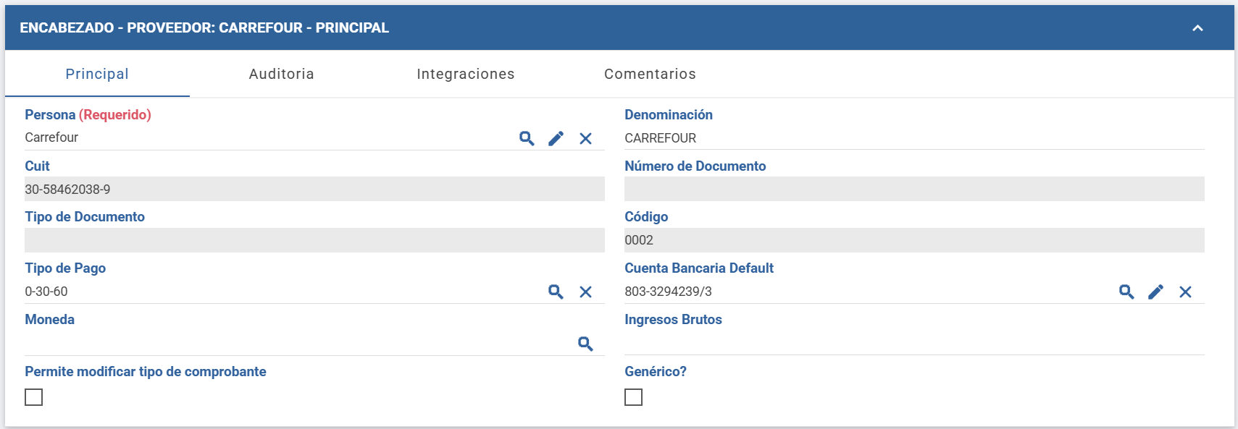The image size is (1238, 429).
Task: Edit the Persona Carrefour entry
Action: tap(556, 138)
